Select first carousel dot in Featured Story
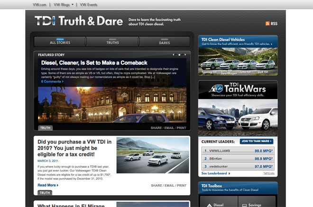Image resolution: width=313 pixels, height=207 pixels. coord(176,54)
